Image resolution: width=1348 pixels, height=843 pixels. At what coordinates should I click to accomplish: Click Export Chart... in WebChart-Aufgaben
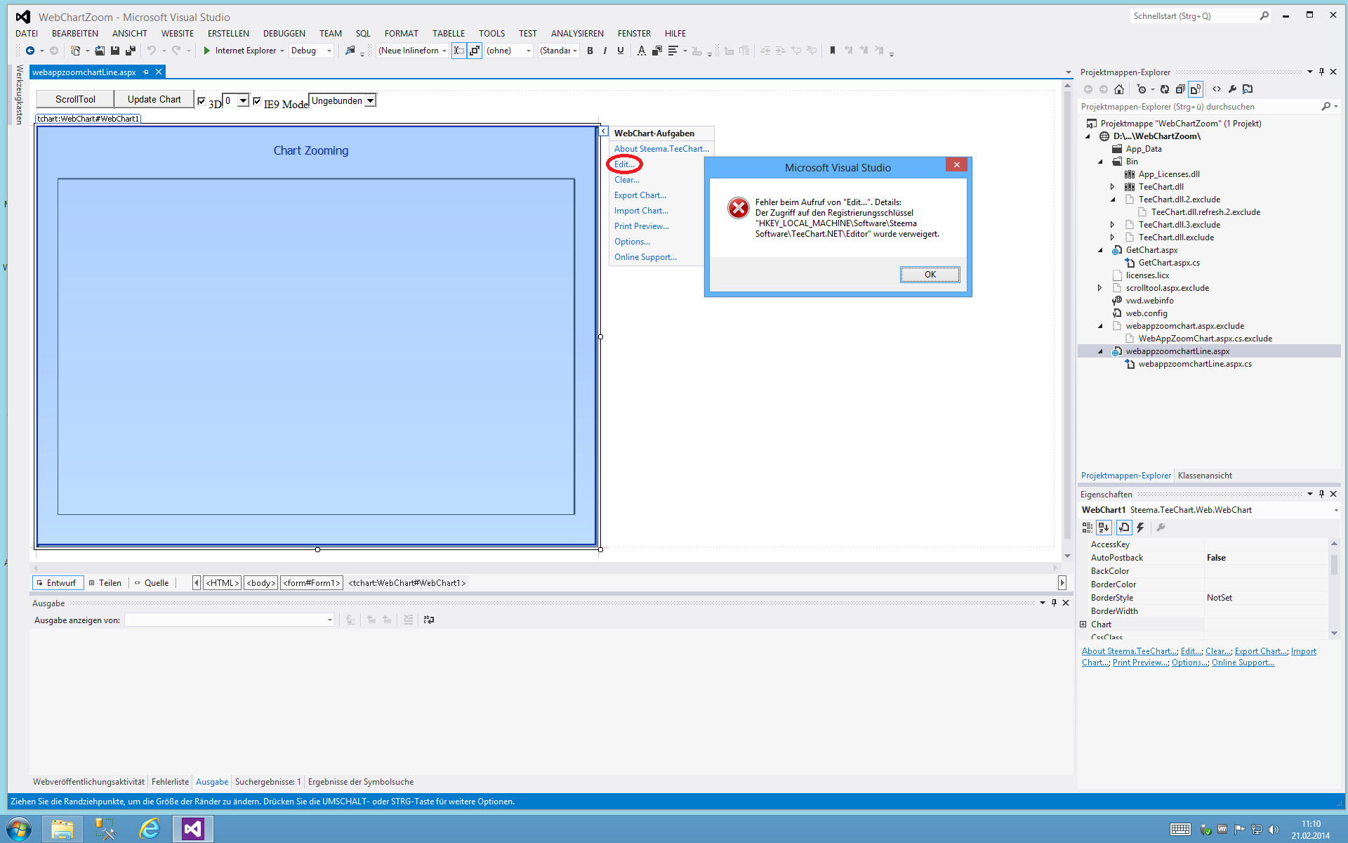tap(640, 195)
